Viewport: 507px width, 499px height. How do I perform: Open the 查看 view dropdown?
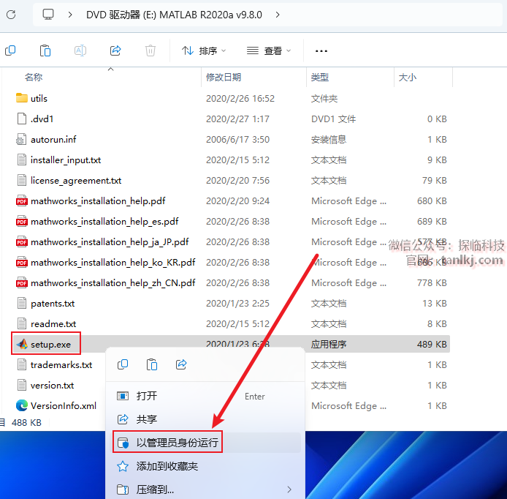pyautogui.click(x=269, y=50)
